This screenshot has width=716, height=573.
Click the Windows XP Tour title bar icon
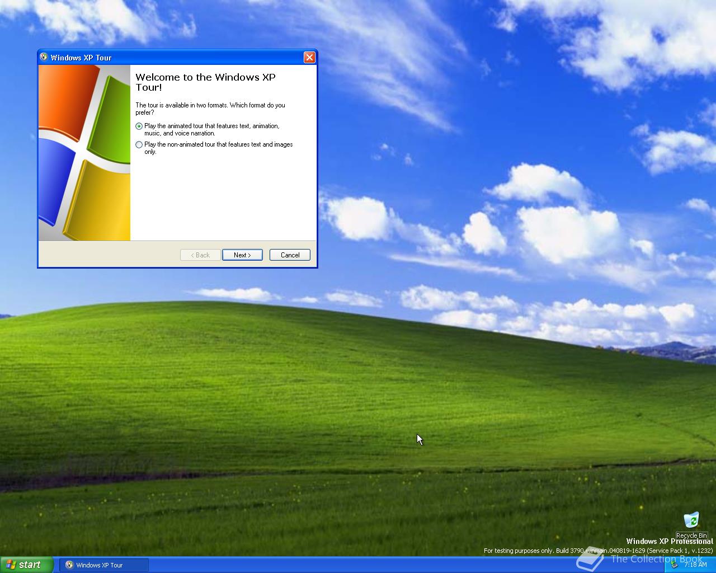pyautogui.click(x=44, y=57)
